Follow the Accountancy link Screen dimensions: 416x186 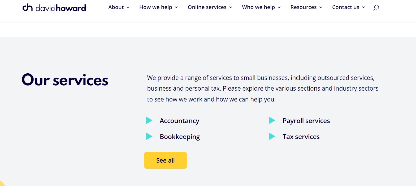pos(179,121)
